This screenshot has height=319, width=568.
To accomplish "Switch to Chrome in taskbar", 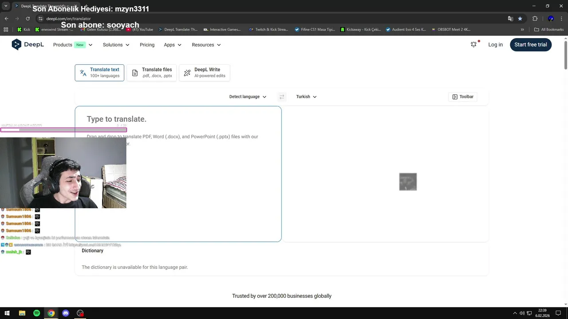I will 51,313.
